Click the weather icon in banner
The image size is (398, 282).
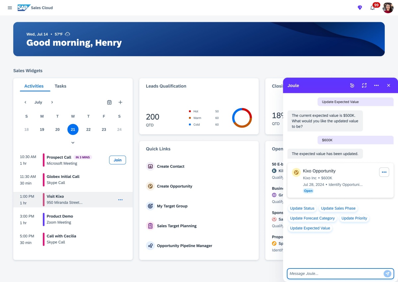[68, 34]
